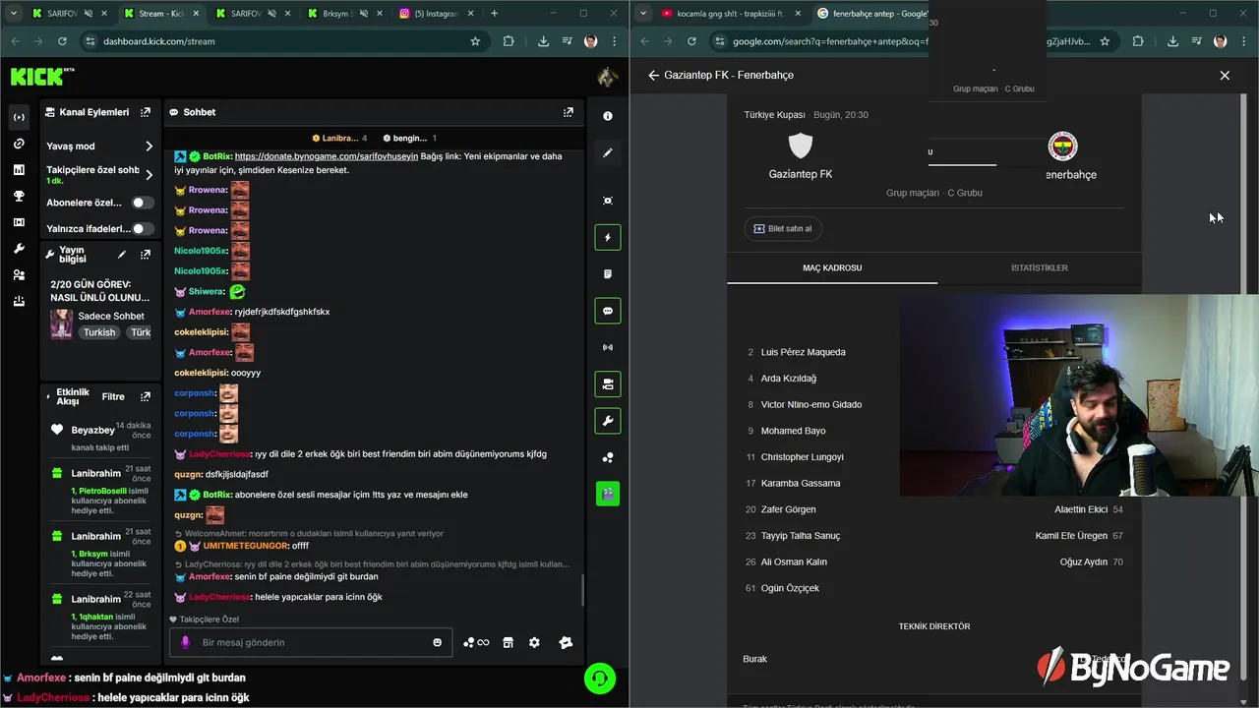This screenshot has width=1259, height=708.
Task: Click the Bilet satın al button
Action: click(x=783, y=228)
